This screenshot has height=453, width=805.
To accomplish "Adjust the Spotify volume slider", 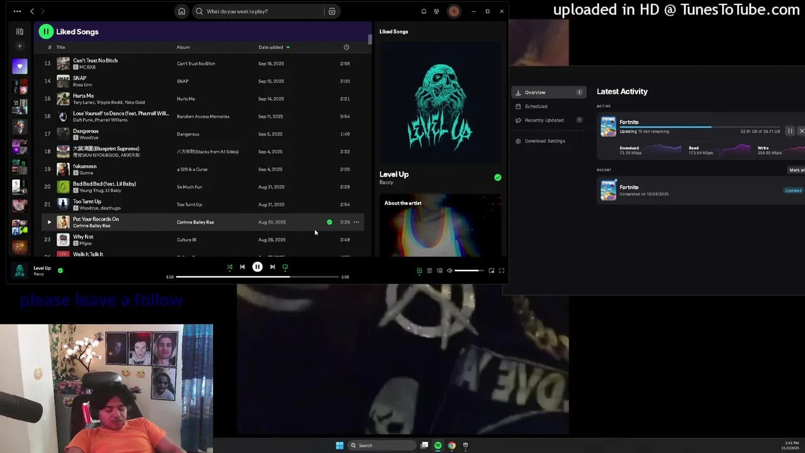I will click(x=469, y=271).
